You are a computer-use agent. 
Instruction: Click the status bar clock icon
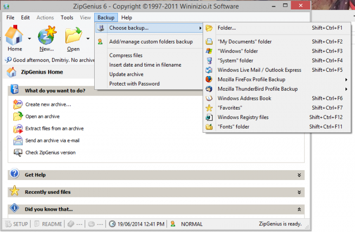coord(112,224)
